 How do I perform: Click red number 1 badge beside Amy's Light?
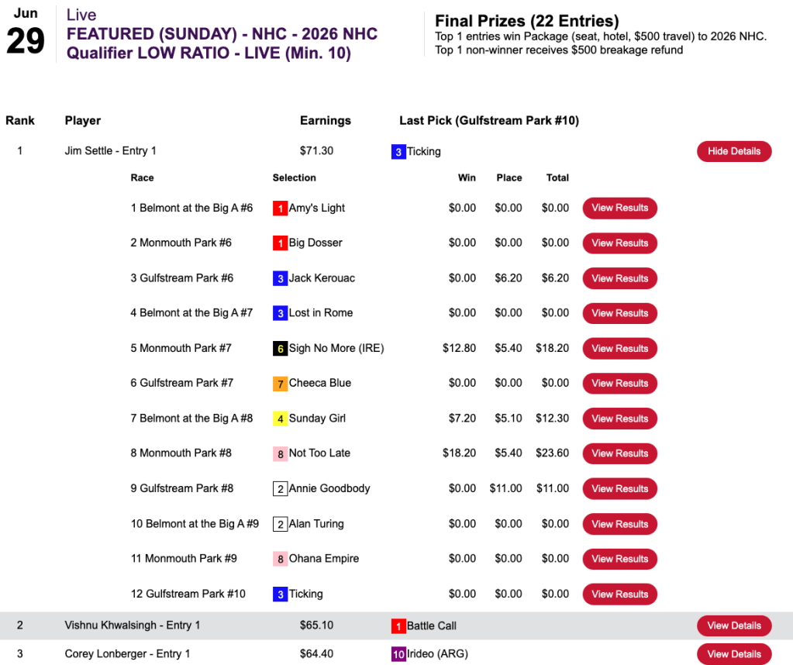point(280,208)
